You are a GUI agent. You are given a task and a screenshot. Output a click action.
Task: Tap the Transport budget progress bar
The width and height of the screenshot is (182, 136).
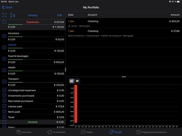click(x=36, y=82)
